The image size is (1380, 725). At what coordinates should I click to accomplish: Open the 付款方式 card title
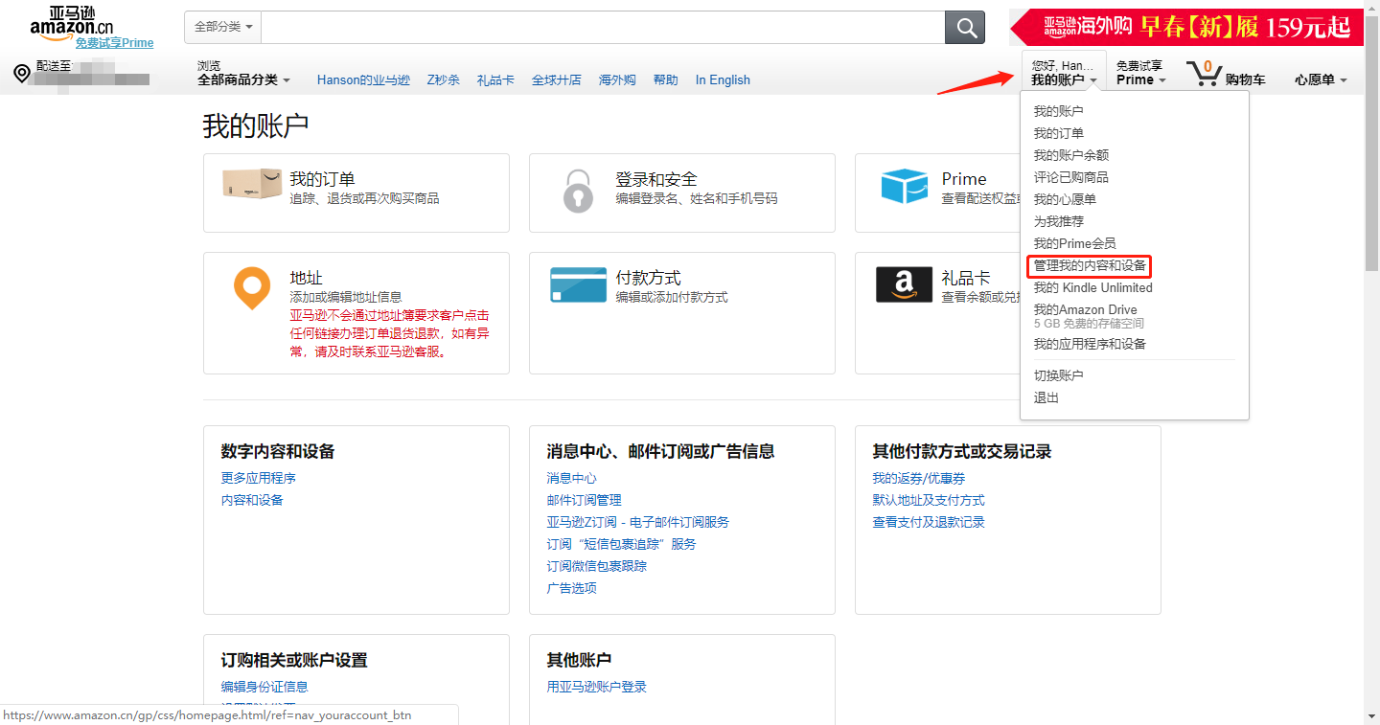(648, 278)
